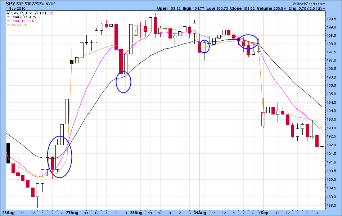This screenshot has height=216, width=342.
Task: Select the 'EMA(20) 194.25' legend entry
Action: [x=23, y=17]
